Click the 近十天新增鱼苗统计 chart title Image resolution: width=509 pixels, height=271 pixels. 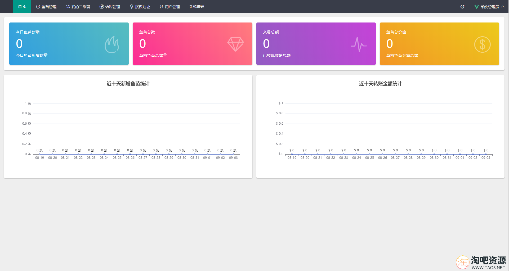[x=128, y=84]
